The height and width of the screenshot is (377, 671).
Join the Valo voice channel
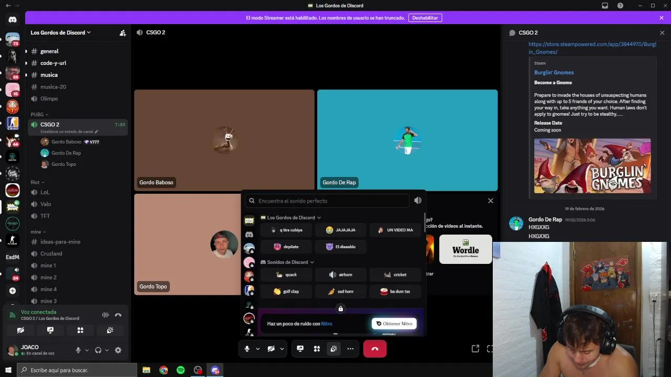[x=78, y=204]
